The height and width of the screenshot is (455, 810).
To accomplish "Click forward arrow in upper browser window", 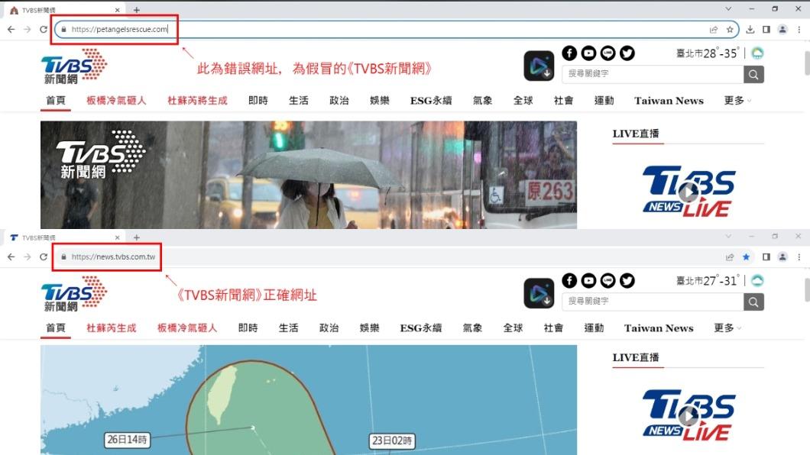I will click(x=28, y=30).
